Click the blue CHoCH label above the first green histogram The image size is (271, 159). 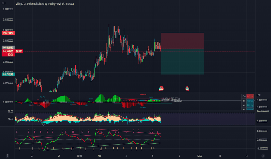[42, 97]
